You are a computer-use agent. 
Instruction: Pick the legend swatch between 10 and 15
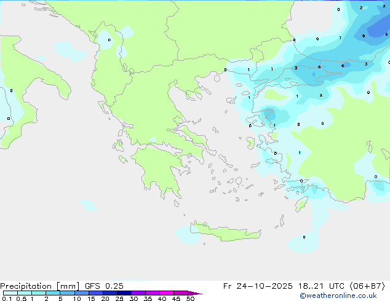coord(81,293)
